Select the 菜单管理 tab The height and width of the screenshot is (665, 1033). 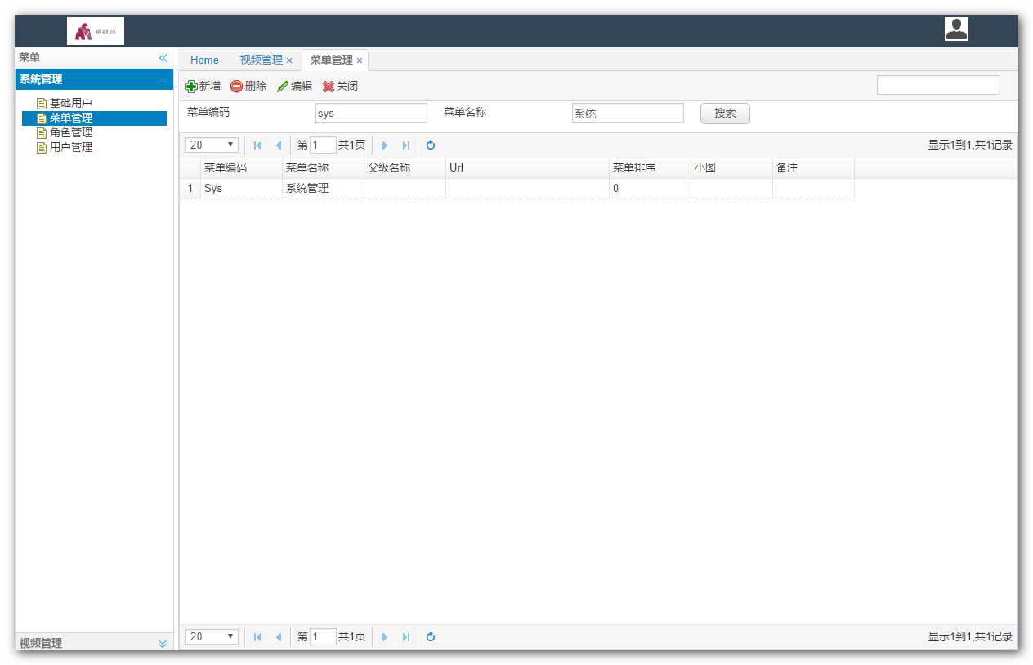pos(331,60)
